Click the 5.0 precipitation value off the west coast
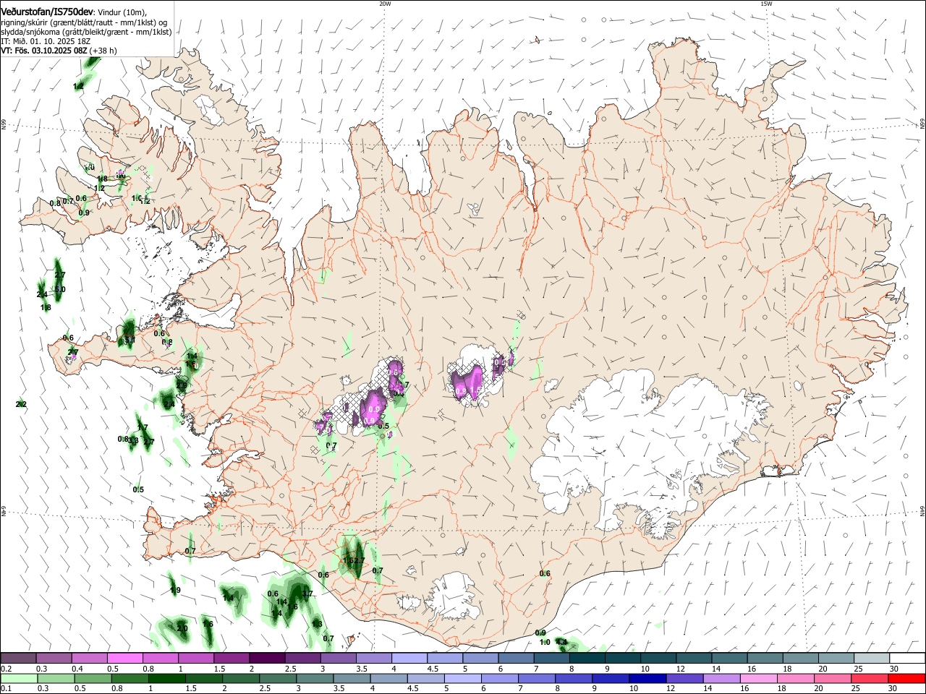 click(x=60, y=289)
